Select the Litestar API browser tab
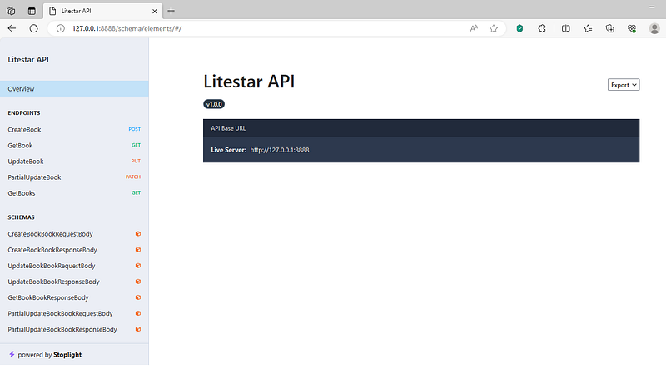 click(102, 11)
